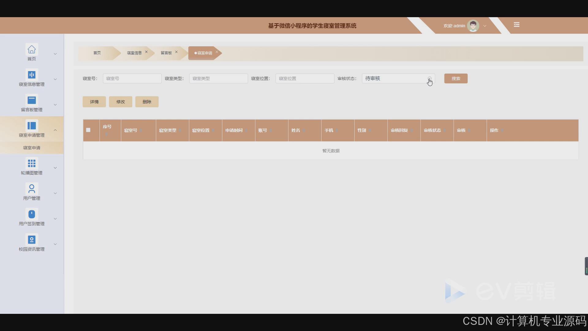This screenshot has width=588, height=331.
Task: Click the 搜索 button
Action: pyautogui.click(x=456, y=78)
